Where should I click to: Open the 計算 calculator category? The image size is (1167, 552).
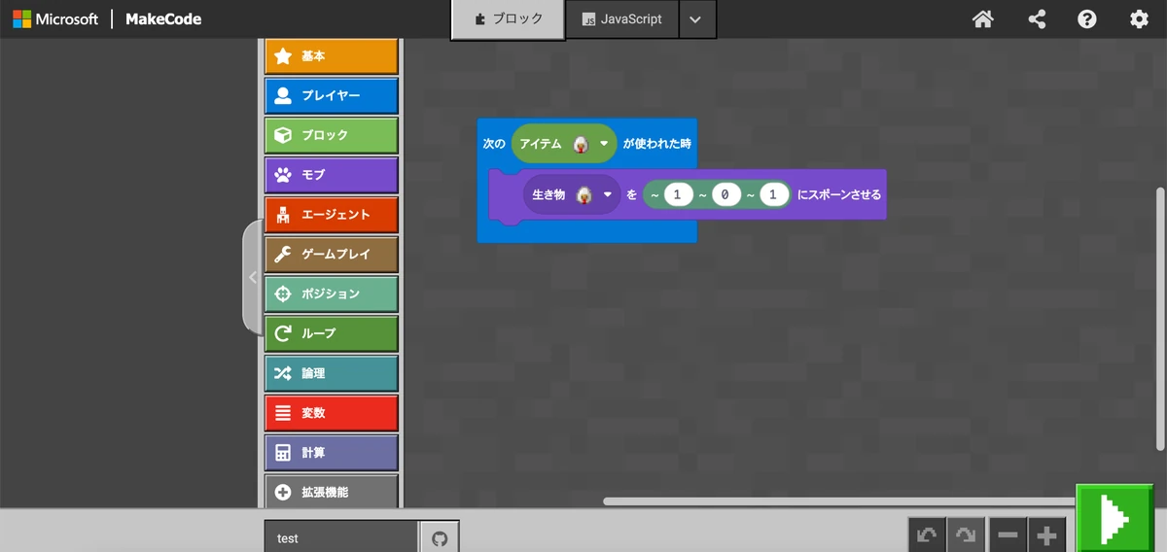(331, 453)
